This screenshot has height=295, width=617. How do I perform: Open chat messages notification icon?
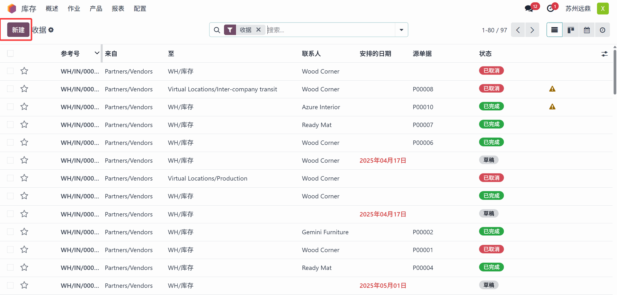coord(529,8)
